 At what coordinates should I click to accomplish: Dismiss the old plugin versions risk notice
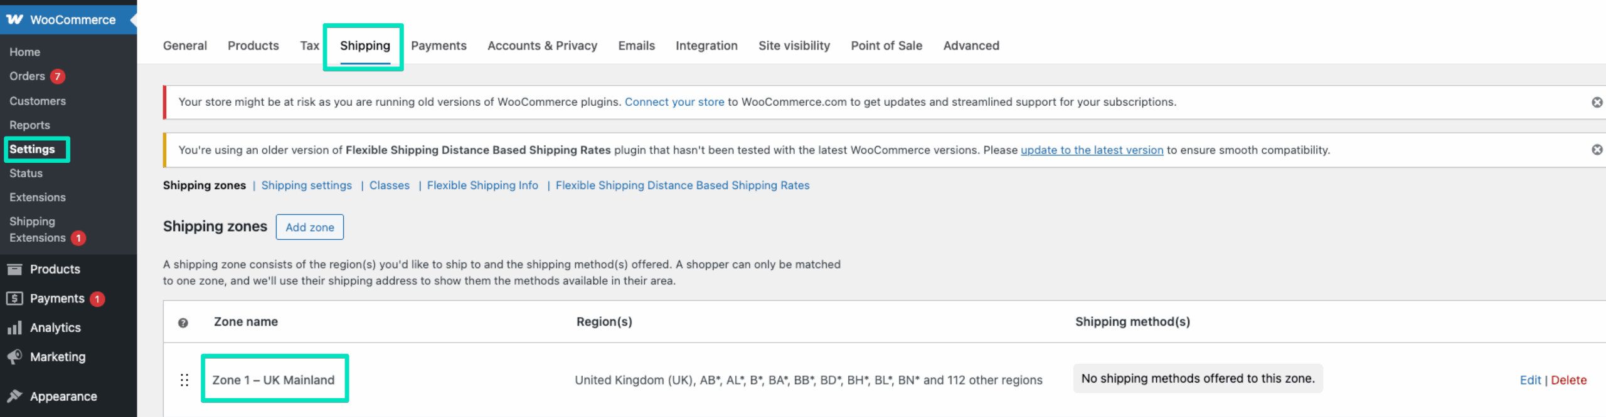(1597, 102)
